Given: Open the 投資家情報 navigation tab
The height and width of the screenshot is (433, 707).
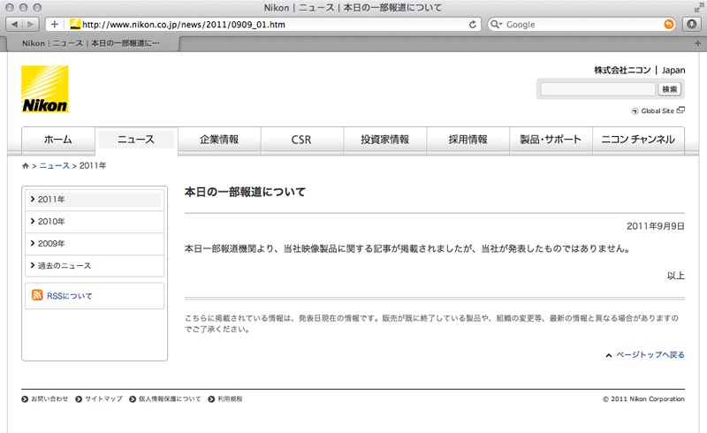Looking at the screenshot, I should pyautogui.click(x=384, y=140).
